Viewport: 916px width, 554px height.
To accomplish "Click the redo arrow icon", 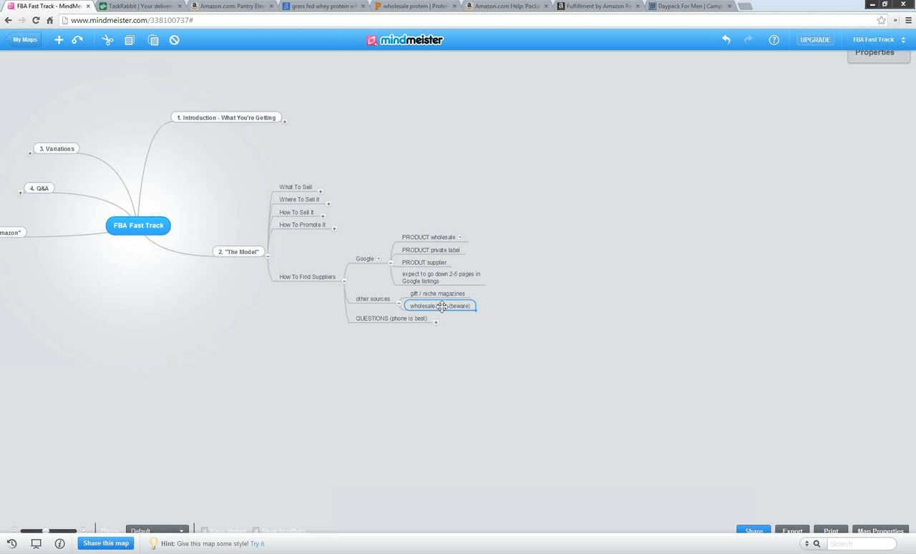I will pos(749,40).
